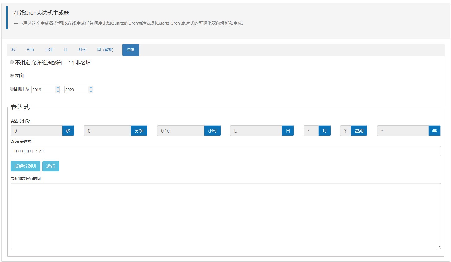Image resolution: width=451 pixels, height=262 pixels.
Task: Click the 反解析到UI button
Action: pyautogui.click(x=25, y=166)
